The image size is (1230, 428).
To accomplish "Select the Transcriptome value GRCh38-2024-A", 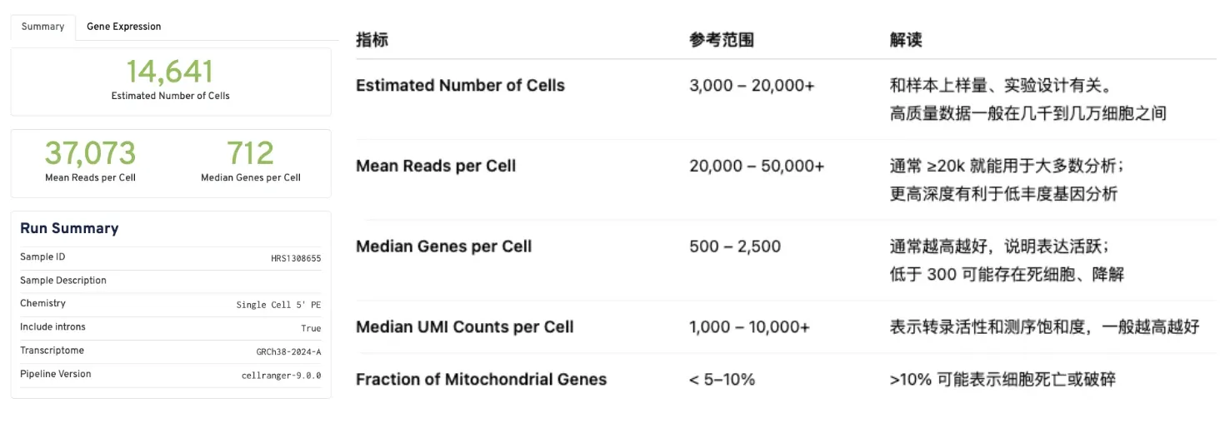I will [288, 351].
